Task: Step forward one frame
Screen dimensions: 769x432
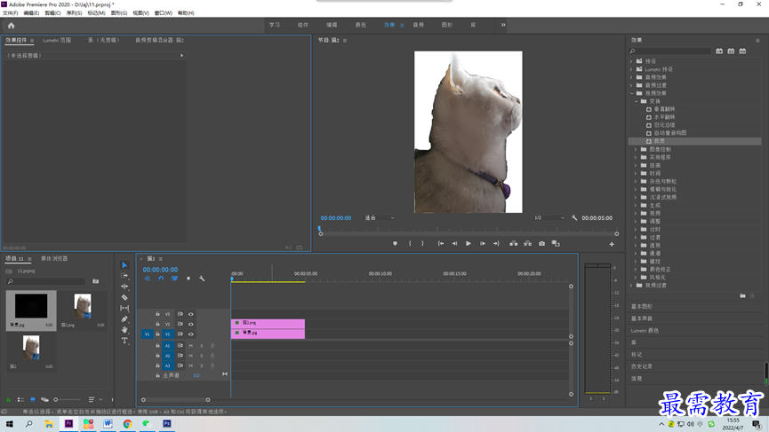Action: [x=483, y=244]
